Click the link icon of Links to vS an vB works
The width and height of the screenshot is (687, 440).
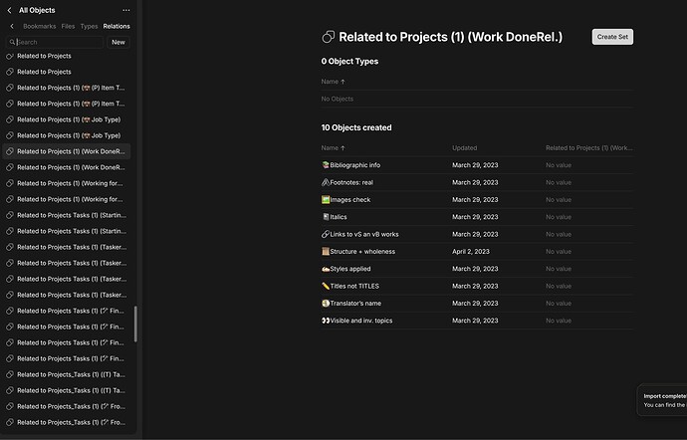pyautogui.click(x=326, y=234)
